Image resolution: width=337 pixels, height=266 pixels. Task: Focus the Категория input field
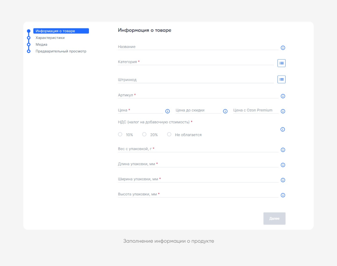click(x=196, y=62)
